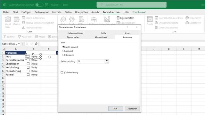This screenshot has width=205, height=115.
Task: Open the Seitenlayout ribbon tab
Action: click(x=42, y=12)
